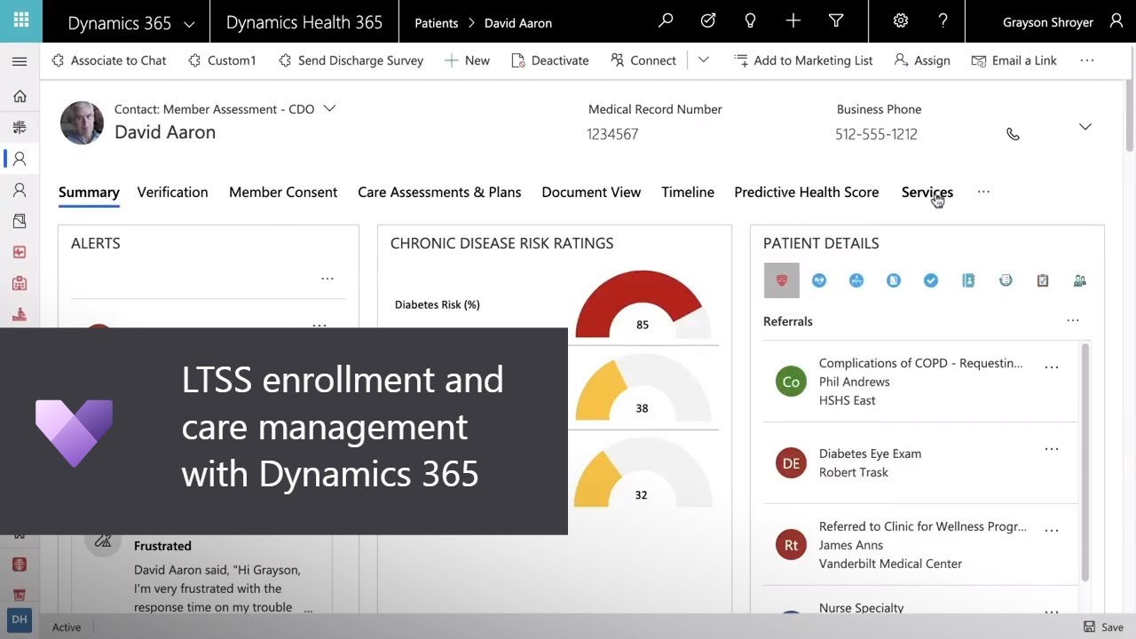Open David Aaron's profile photo
The width and height of the screenshot is (1136, 639).
(82, 122)
